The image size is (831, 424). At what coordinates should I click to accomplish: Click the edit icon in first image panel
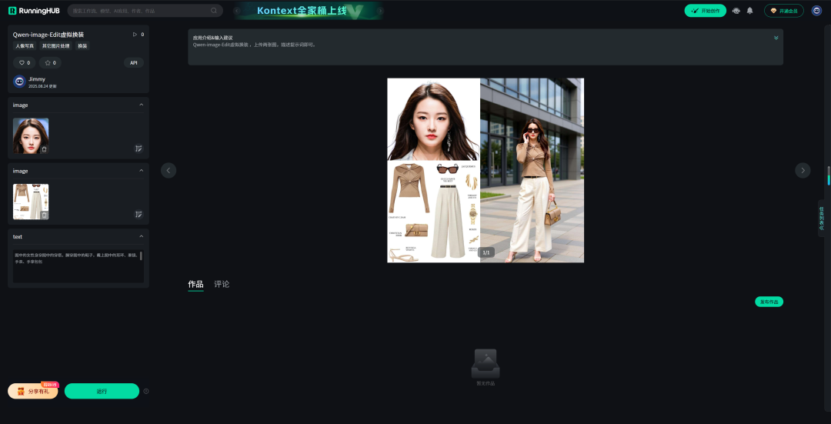tap(138, 149)
